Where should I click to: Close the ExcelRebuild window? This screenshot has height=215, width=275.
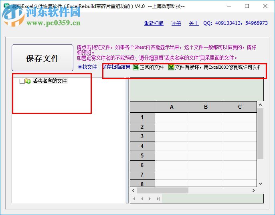point(265,6)
